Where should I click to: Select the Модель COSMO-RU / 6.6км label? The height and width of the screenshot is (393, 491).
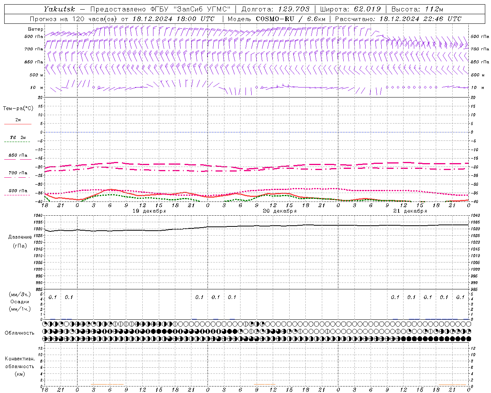(276, 18)
